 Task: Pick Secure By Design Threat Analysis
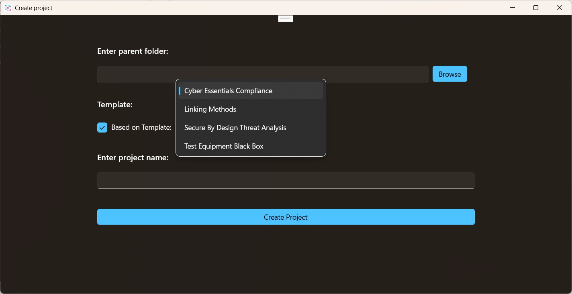click(x=251, y=128)
